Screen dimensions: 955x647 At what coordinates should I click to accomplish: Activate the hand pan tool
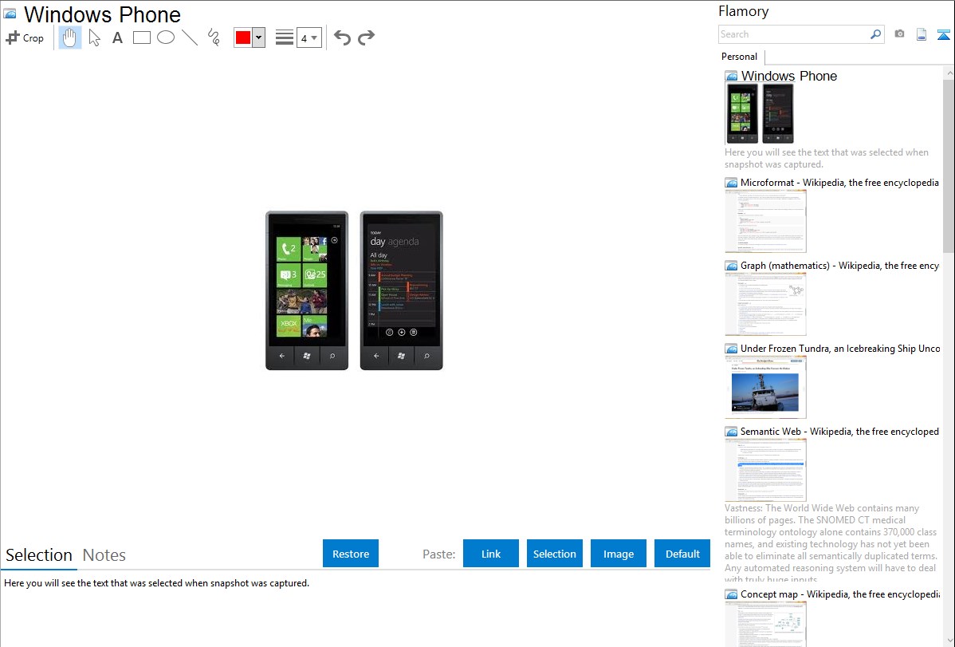click(69, 37)
